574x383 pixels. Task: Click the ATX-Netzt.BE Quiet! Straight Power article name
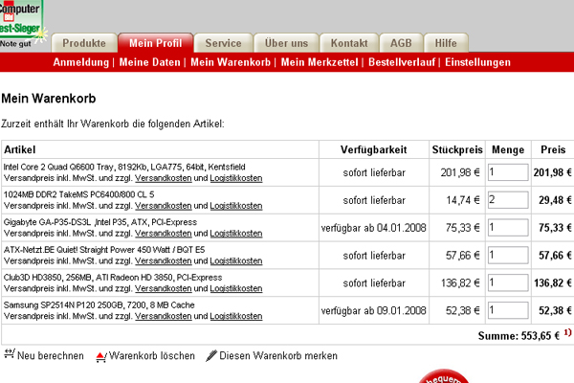pyautogui.click(x=104, y=250)
